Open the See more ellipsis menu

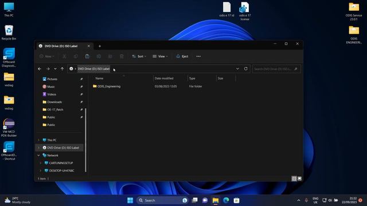point(198,56)
